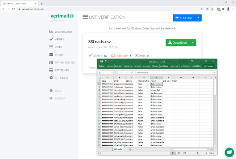Select the 'result' header cell
This screenshot has width=236, height=159.
click(x=156, y=81)
